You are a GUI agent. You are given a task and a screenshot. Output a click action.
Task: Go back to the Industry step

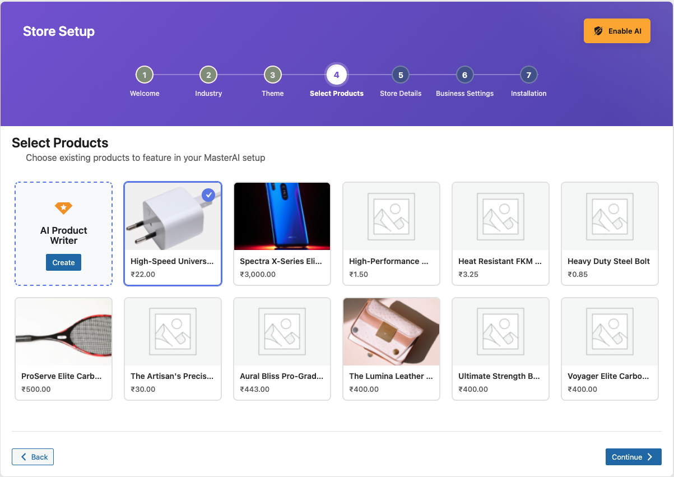point(208,75)
